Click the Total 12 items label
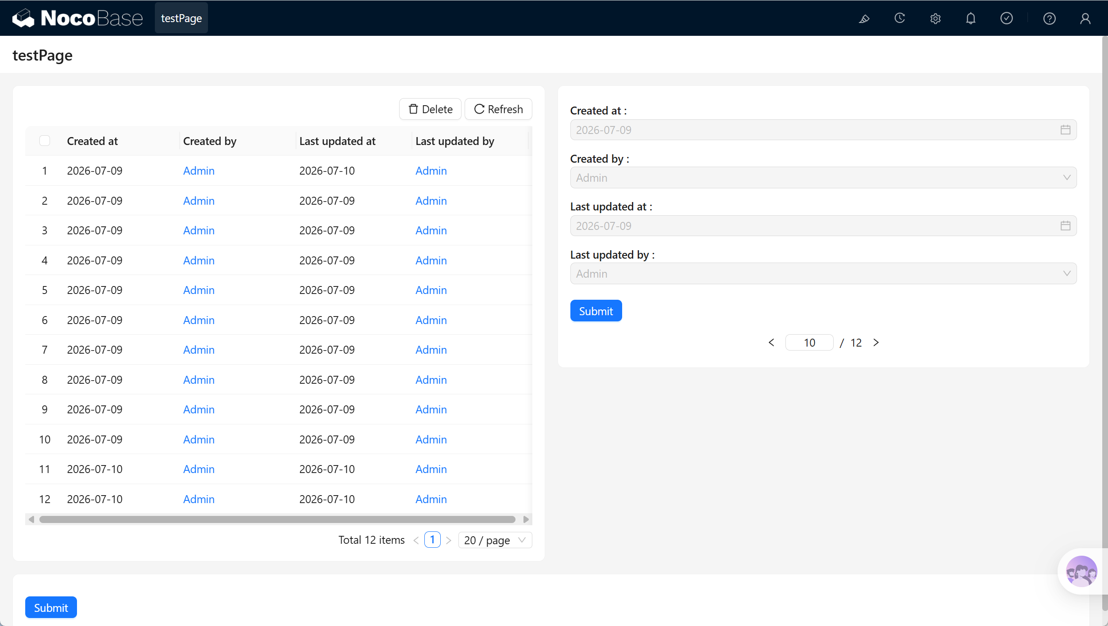This screenshot has height=626, width=1108. point(372,540)
